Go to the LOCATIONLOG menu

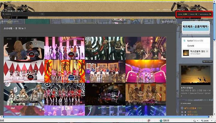point(180,10)
